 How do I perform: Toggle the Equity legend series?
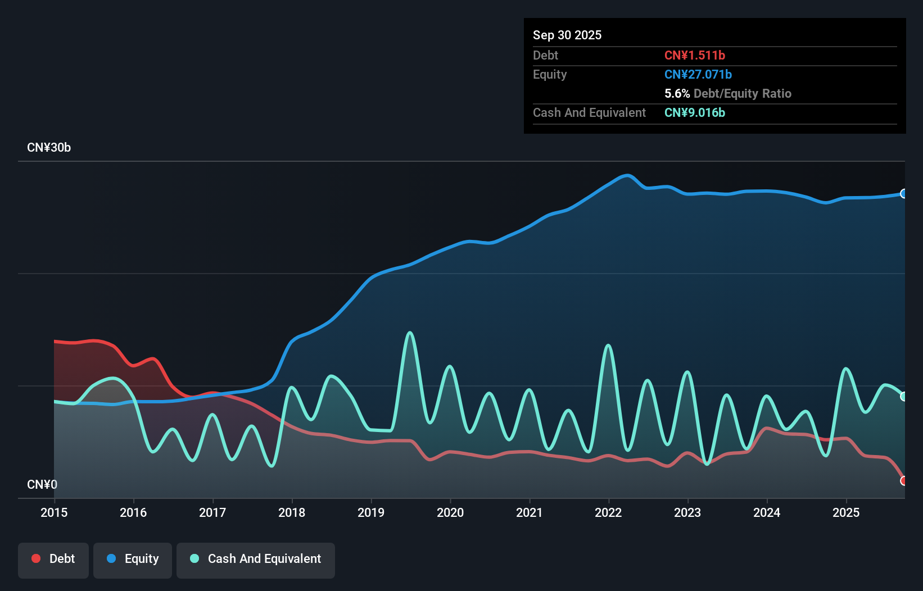tap(133, 559)
